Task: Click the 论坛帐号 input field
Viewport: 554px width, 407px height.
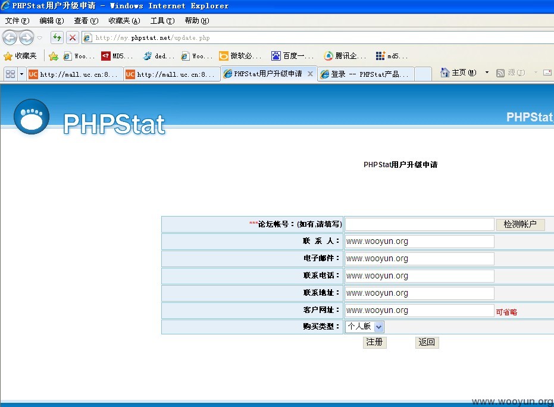Action: (x=420, y=224)
